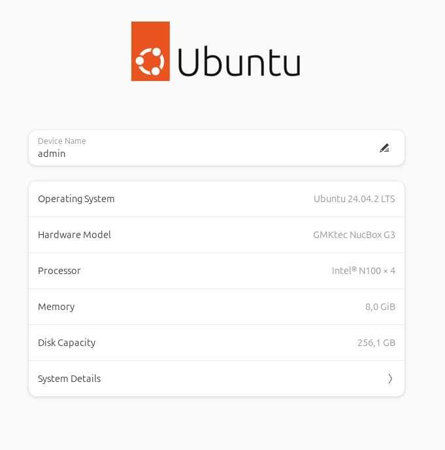Select the Processor label
Image resolution: width=445 pixels, height=450 pixels.
59,271
